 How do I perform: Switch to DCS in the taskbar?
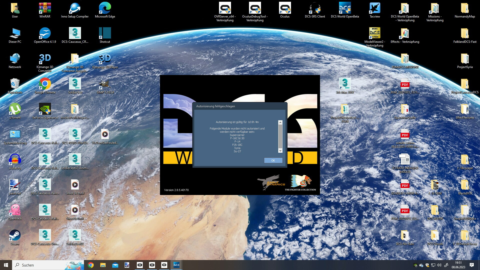[x=176, y=265]
